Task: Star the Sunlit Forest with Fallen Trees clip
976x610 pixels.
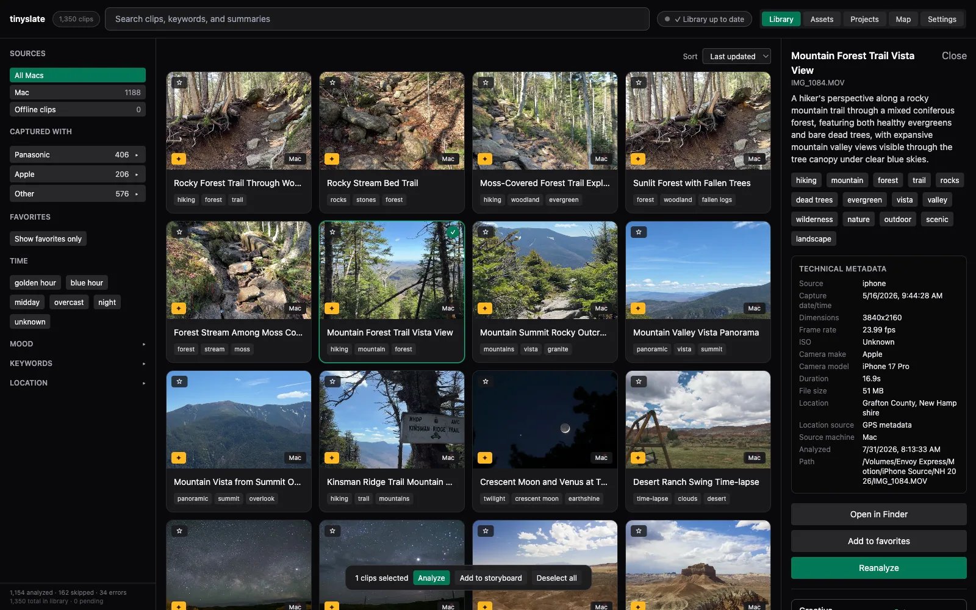Action: pyautogui.click(x=639, y=82)
